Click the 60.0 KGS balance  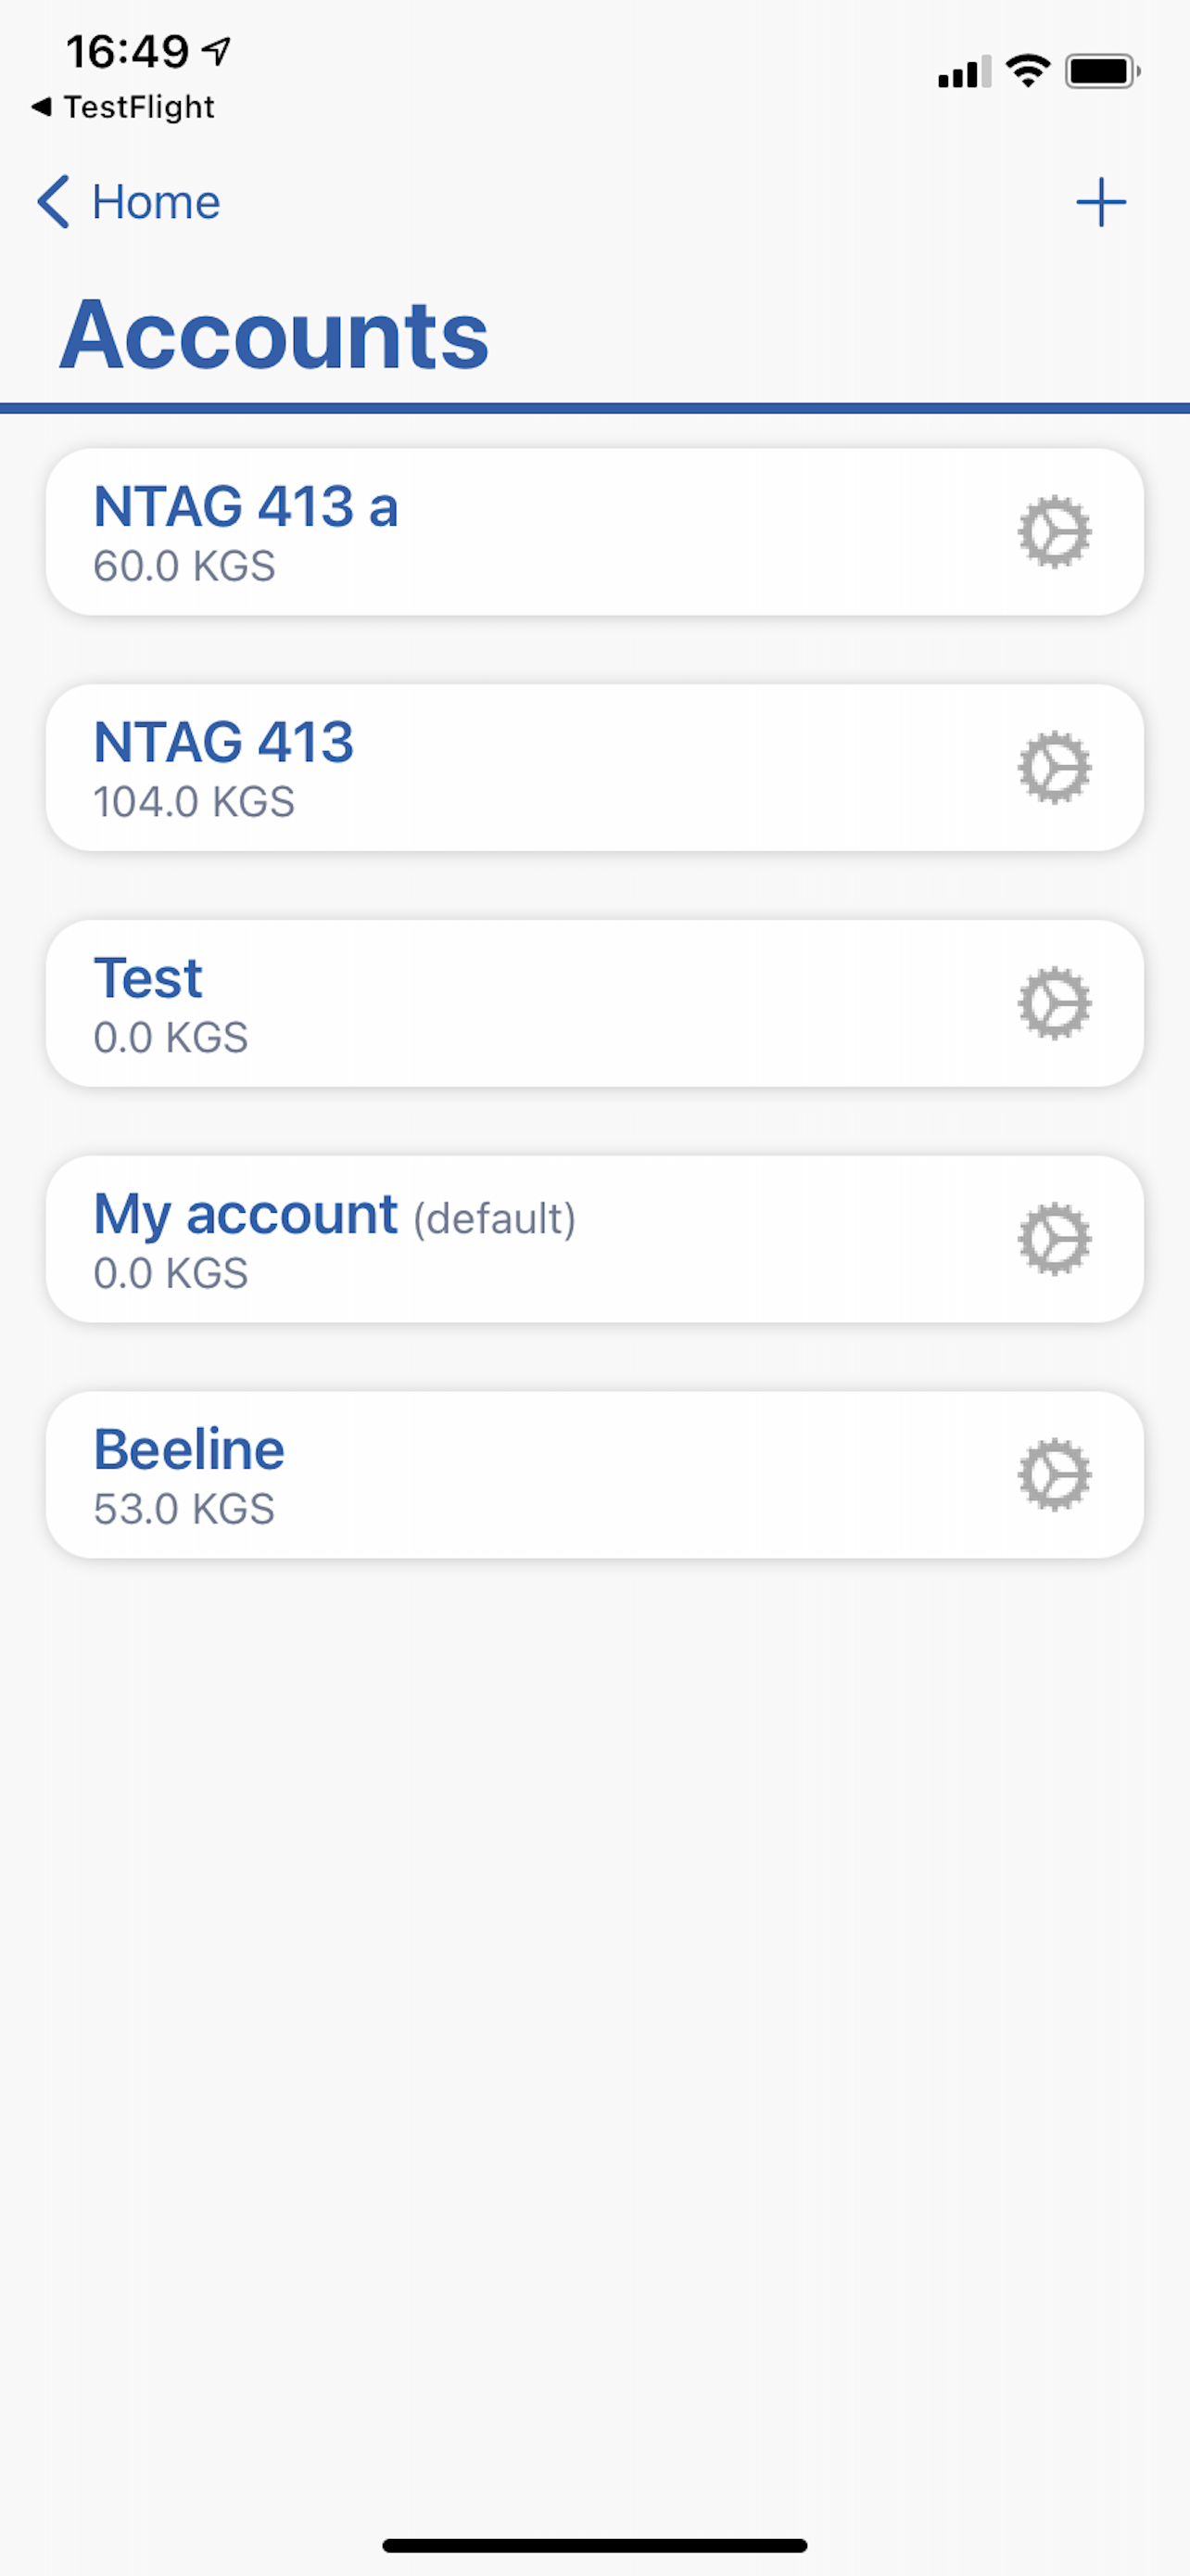(184, 567)
